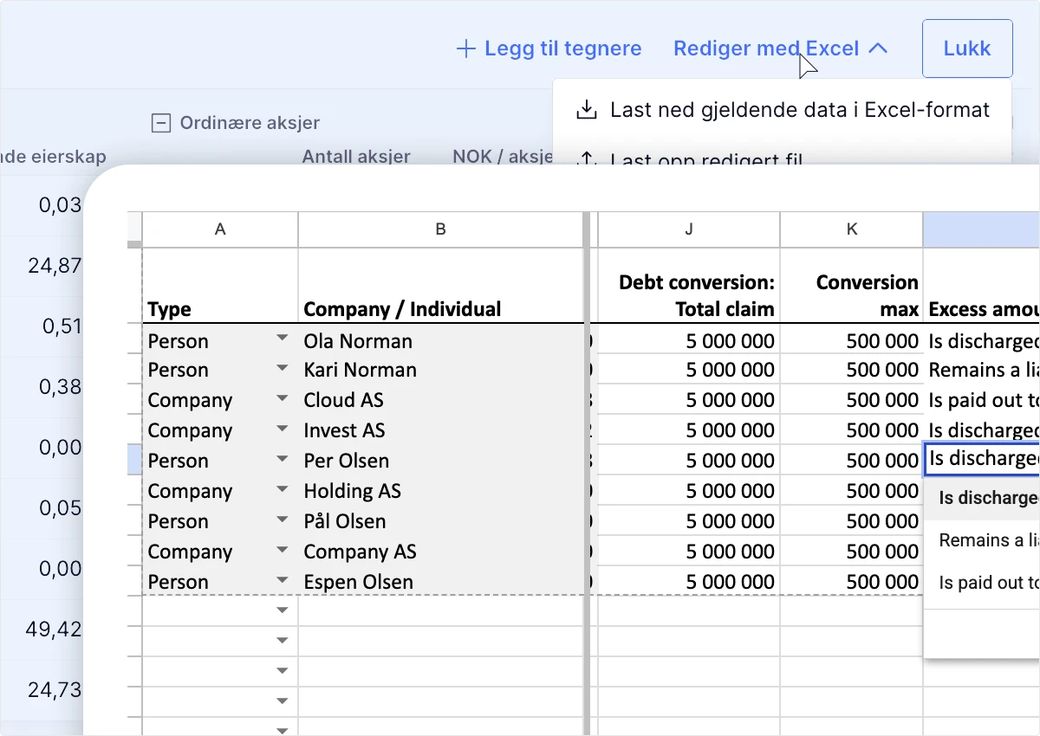Select column B header

click(x=441, y=229)
